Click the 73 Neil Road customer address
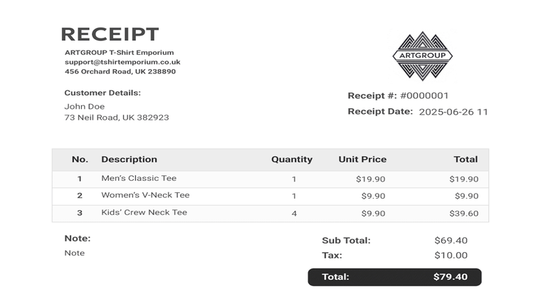Image resolution: width=541 pixels, height=304 pixels. point(117,117)
